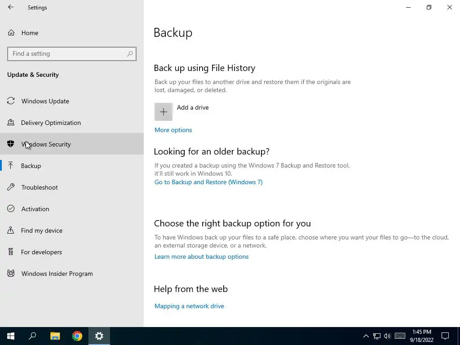Show hidden system tray icons

pyautogui.click(x=366, y=336)
